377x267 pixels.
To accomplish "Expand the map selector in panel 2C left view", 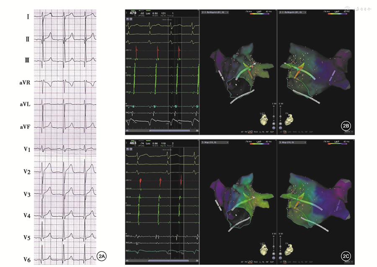I will pyautogui.click(x=214, y=142).
